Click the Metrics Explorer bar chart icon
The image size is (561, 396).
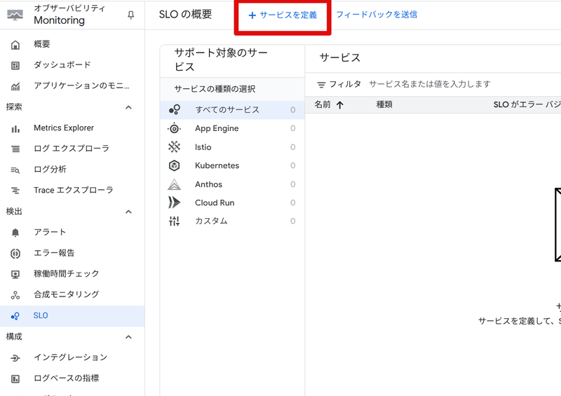tap(15, 128)
